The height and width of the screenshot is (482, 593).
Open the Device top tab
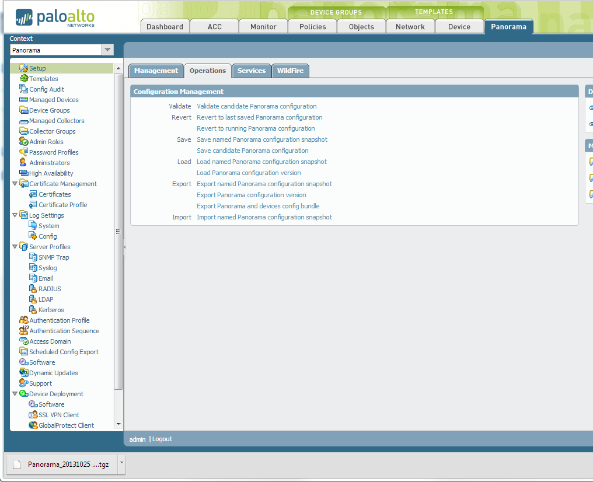click(x=459, y=26)
